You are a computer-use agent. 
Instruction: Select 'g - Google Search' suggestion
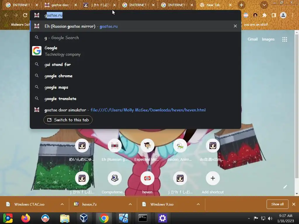[x=135, y=38]
